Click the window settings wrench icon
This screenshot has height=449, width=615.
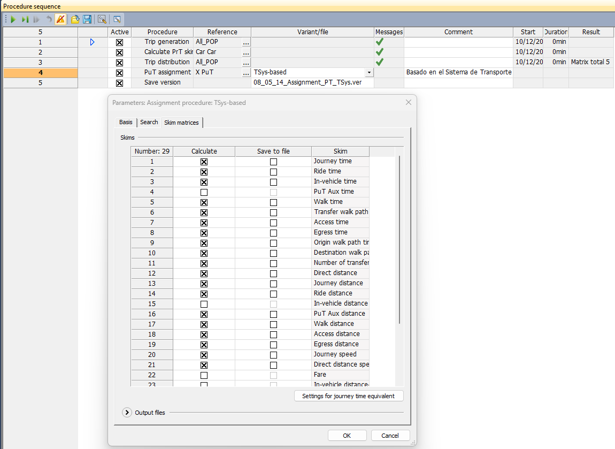coord(117,19)
